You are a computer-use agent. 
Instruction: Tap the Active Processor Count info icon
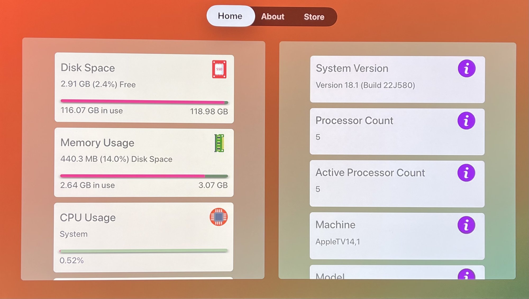tap(466, 173)
